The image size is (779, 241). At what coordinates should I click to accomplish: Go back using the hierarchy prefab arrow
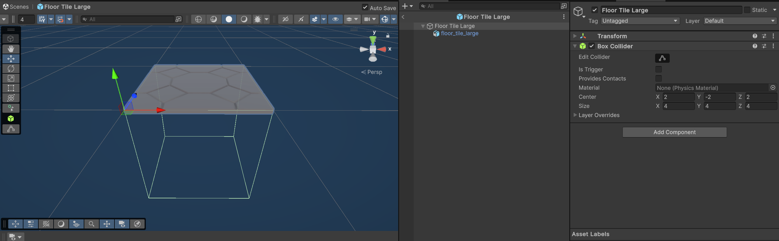403,17
